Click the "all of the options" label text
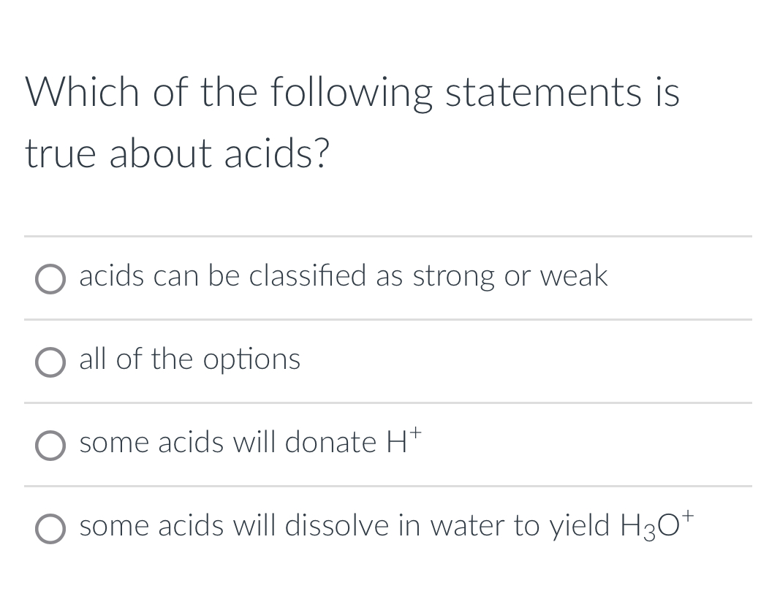The image size is (780, 591). [x=189, y=359]
